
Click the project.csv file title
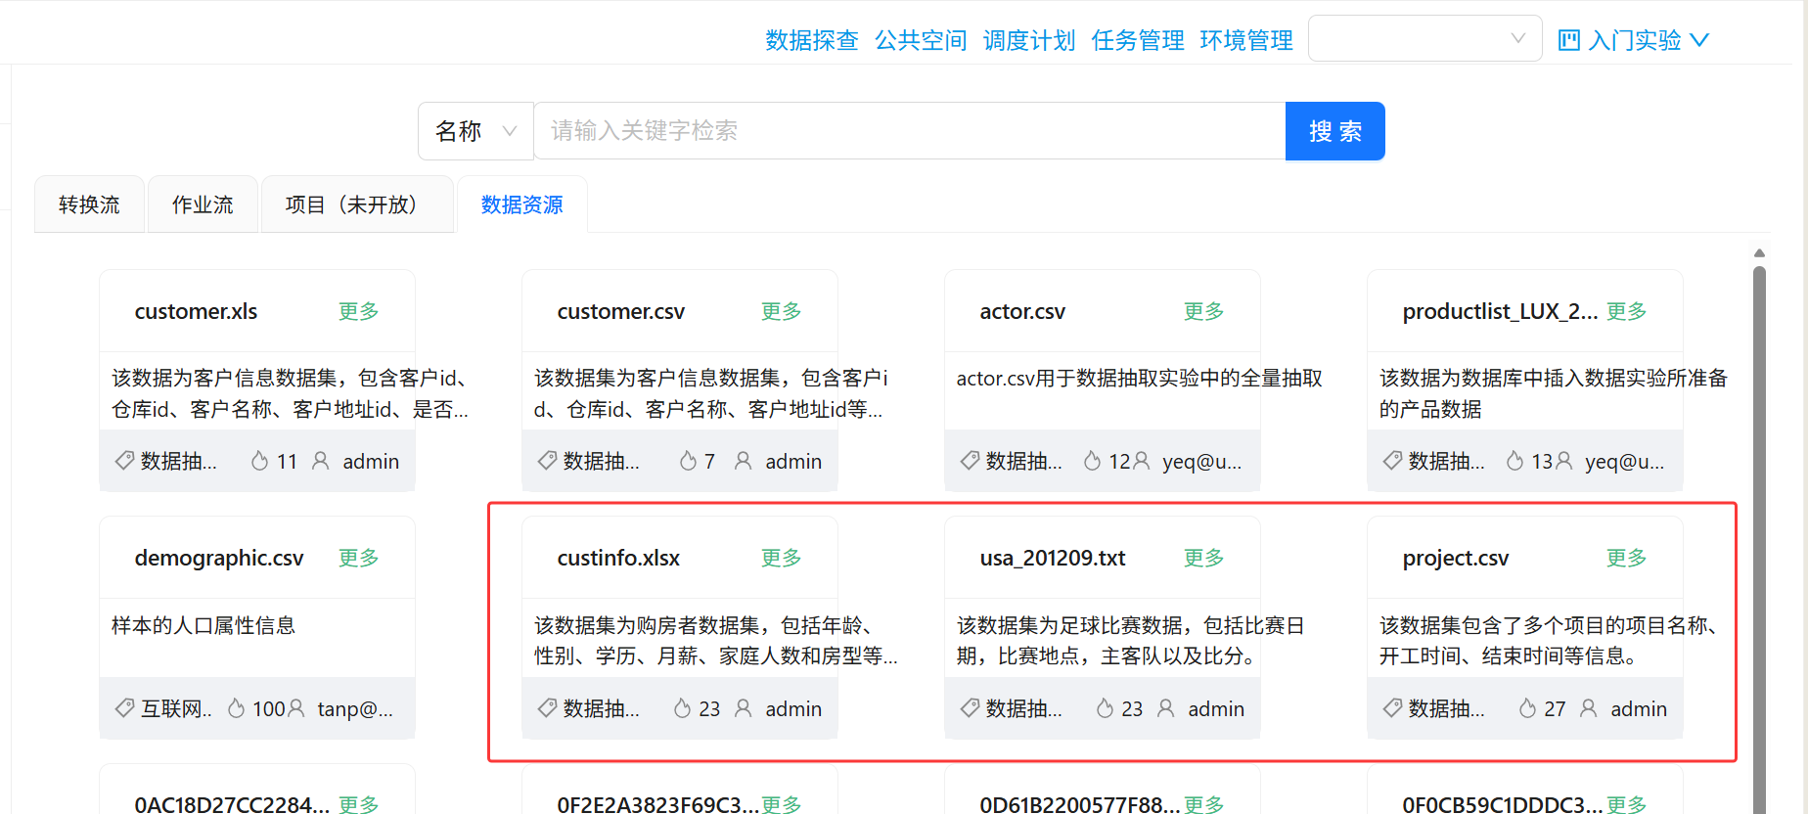click(1456, 558)
